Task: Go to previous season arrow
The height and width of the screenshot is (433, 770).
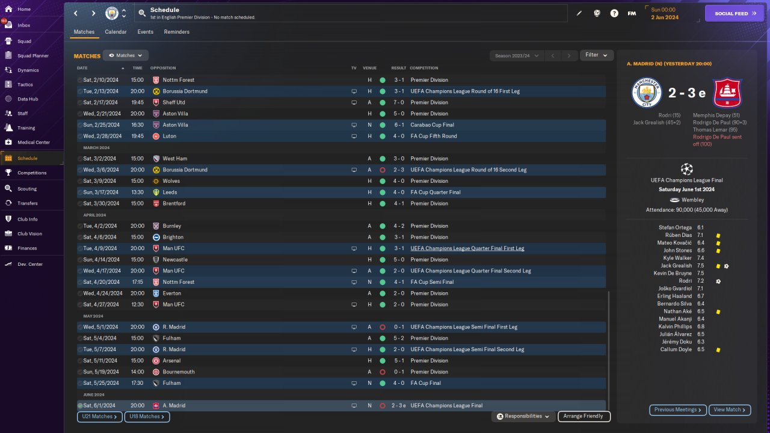Action: pos(552,55)
